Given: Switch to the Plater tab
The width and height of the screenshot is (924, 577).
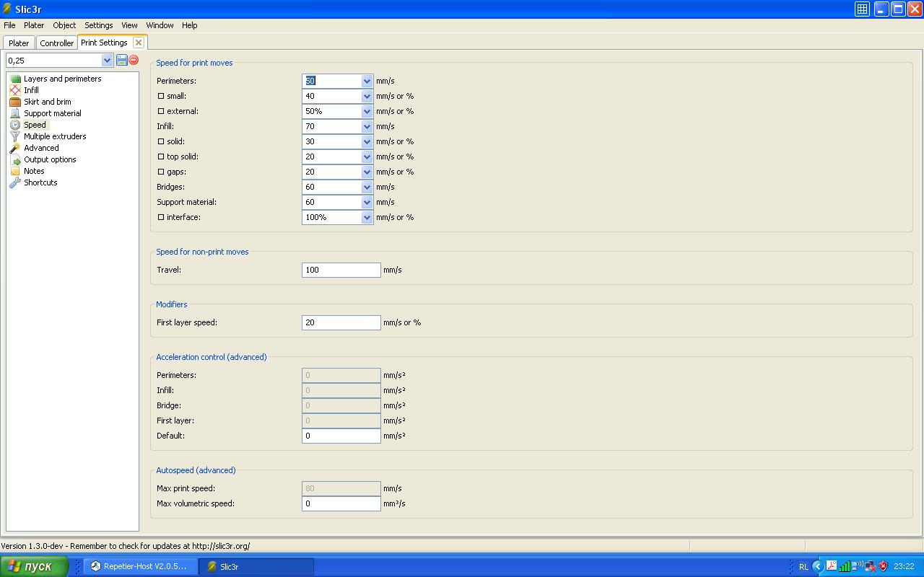Looking at the screenshot, I should (19, 43).
